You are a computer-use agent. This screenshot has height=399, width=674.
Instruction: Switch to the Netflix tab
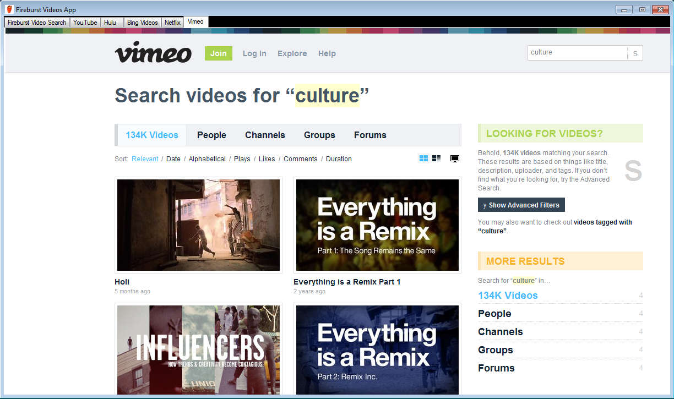[x=172, y=23]
